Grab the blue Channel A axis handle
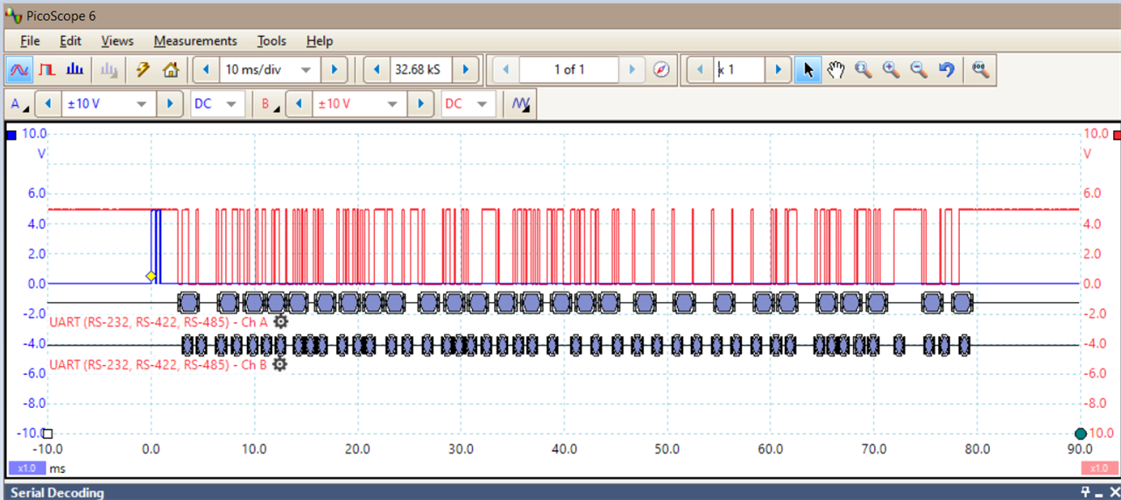This screenshot has height=500, width=1121. point(11,135)
